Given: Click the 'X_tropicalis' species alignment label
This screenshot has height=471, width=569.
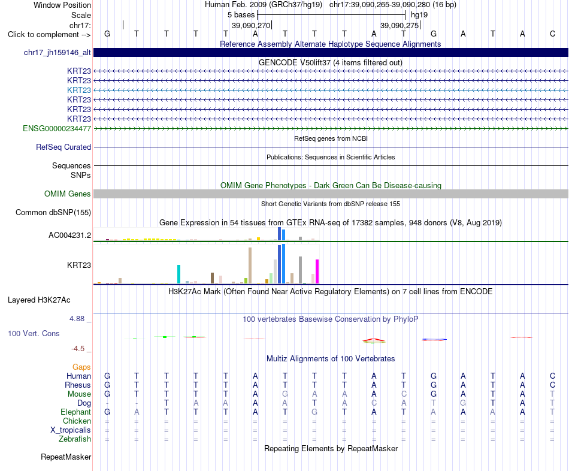Looking at the screenshot, I should coord(71,430).
